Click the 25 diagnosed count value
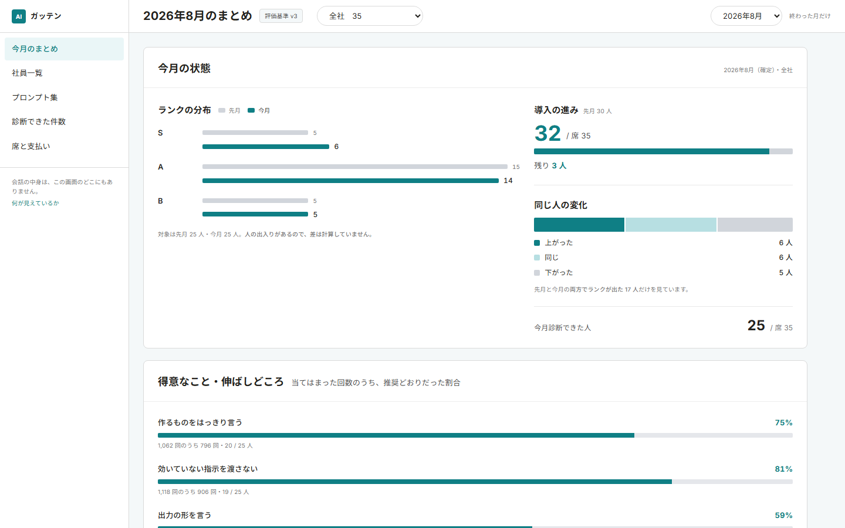This screenshot has width=845, height=528. click(x=756, y=326)
